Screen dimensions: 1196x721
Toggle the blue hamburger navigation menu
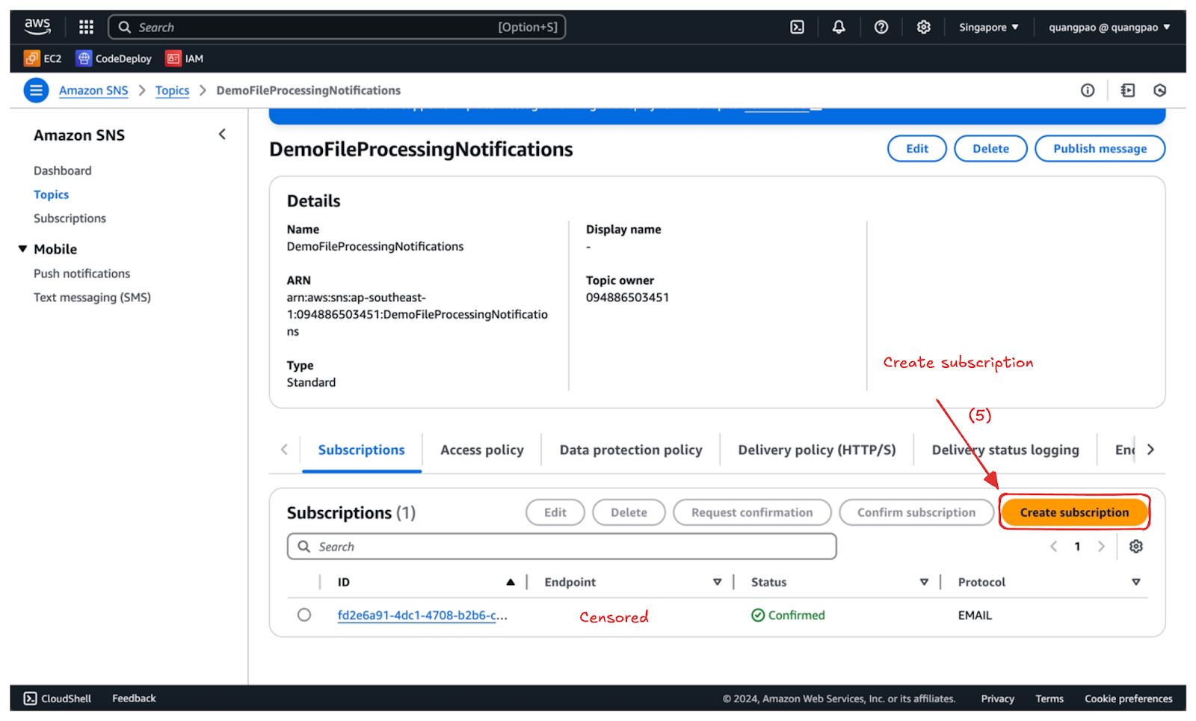point(36,90)
